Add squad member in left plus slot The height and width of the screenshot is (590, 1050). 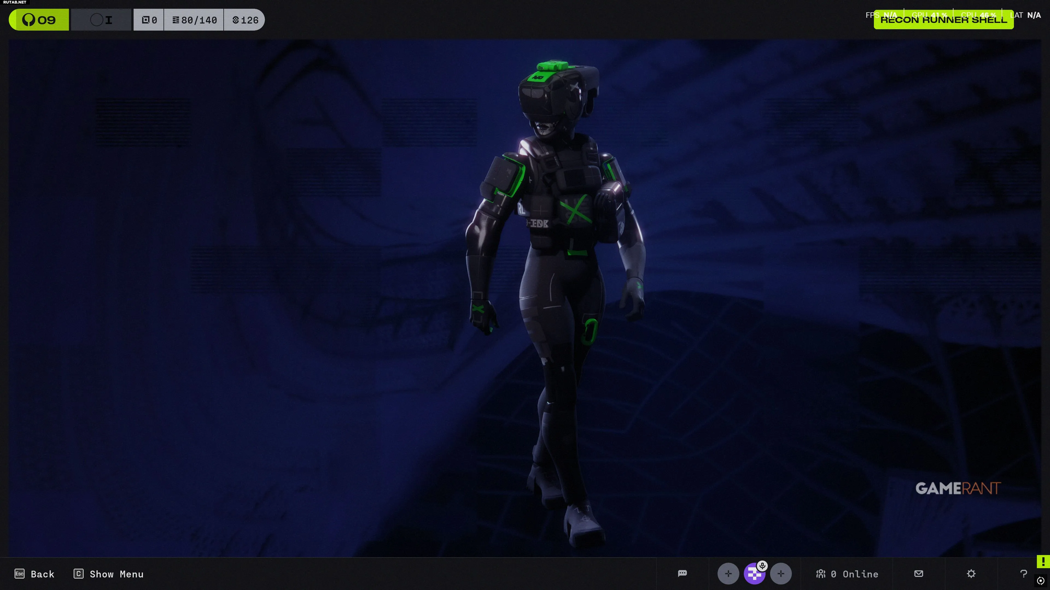coord(728,574)
